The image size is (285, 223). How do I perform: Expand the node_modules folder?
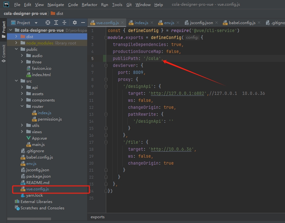click(16, 43)
